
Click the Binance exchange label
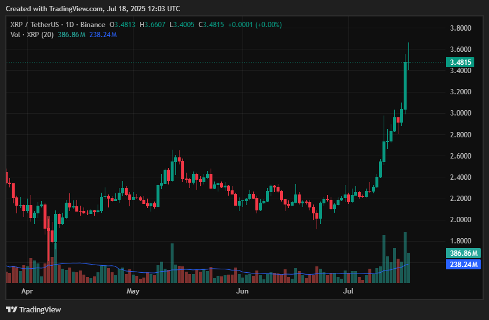click(92, 25)
